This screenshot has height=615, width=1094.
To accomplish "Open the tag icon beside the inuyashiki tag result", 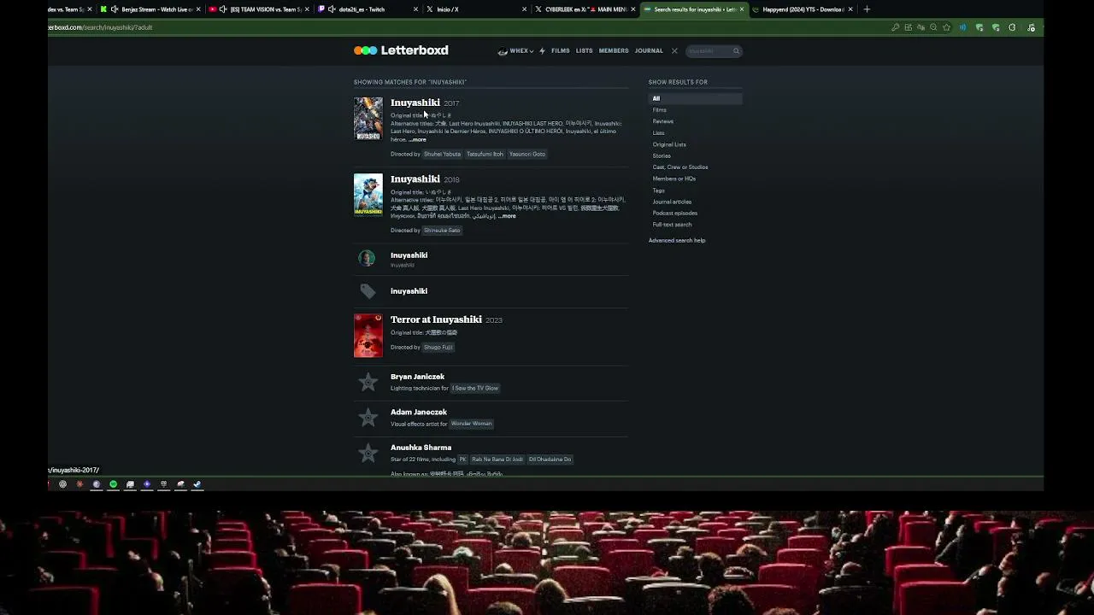I will pos(368,291).
